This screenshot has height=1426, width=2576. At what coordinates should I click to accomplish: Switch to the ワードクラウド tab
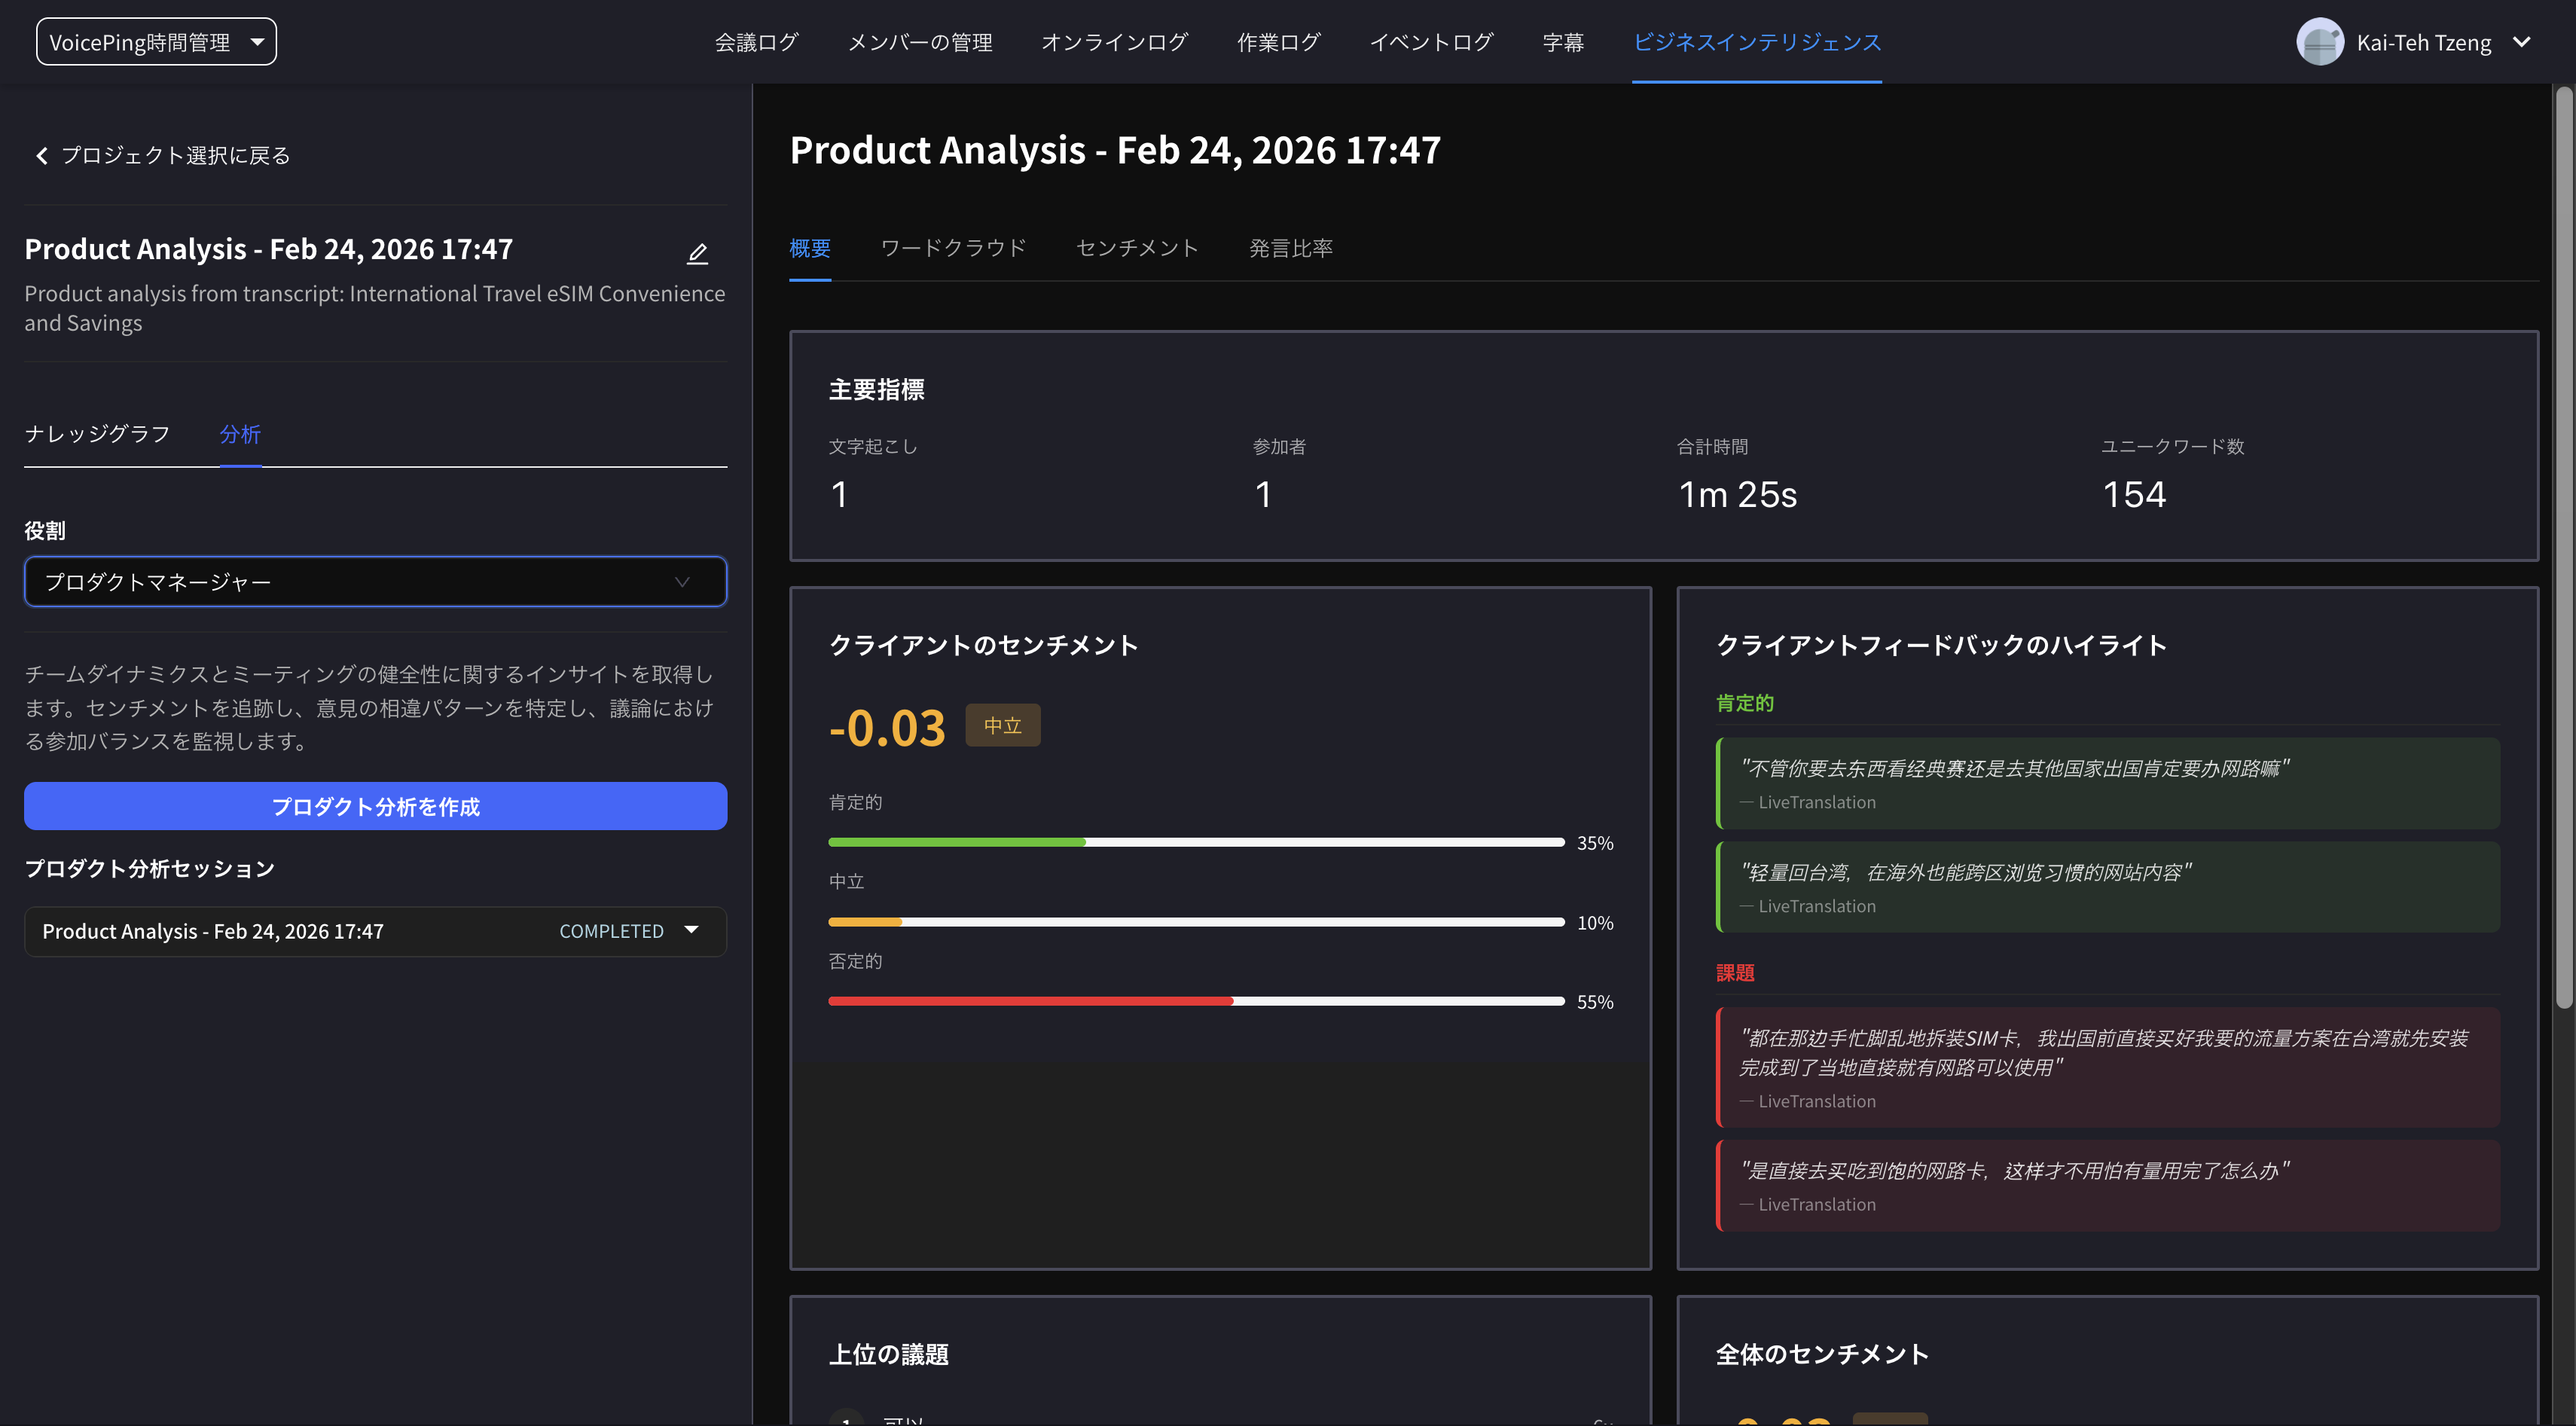pyautogui.click(x=953, y=248)
